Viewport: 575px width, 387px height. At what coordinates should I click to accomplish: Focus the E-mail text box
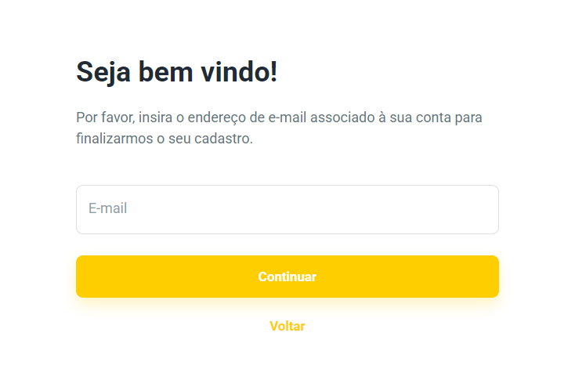point(287,209)
